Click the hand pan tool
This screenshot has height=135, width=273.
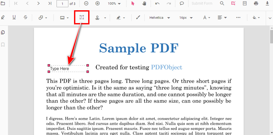(x=144, y=4)
